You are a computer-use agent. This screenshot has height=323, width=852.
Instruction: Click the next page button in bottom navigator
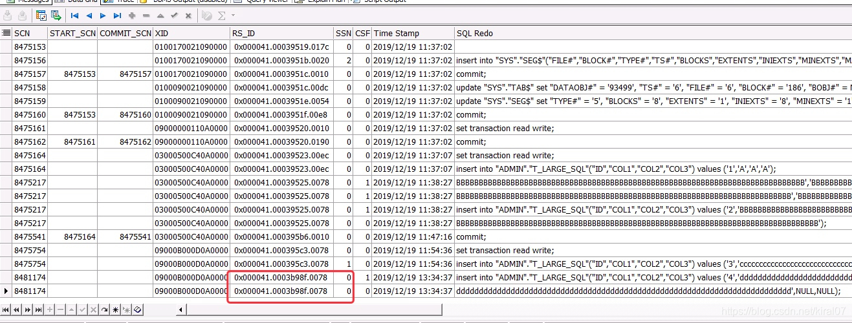coord(27,310)
